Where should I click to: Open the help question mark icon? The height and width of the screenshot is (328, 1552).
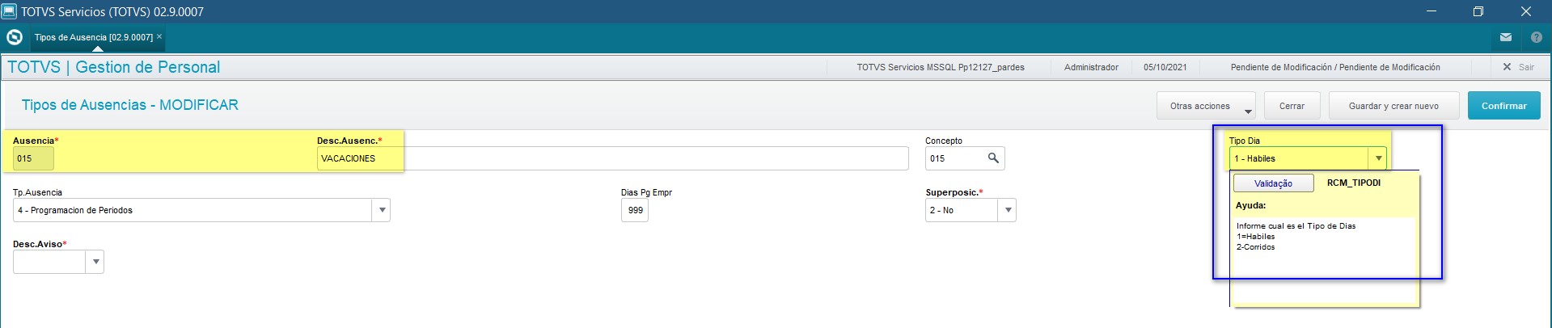click(1537, 37)
